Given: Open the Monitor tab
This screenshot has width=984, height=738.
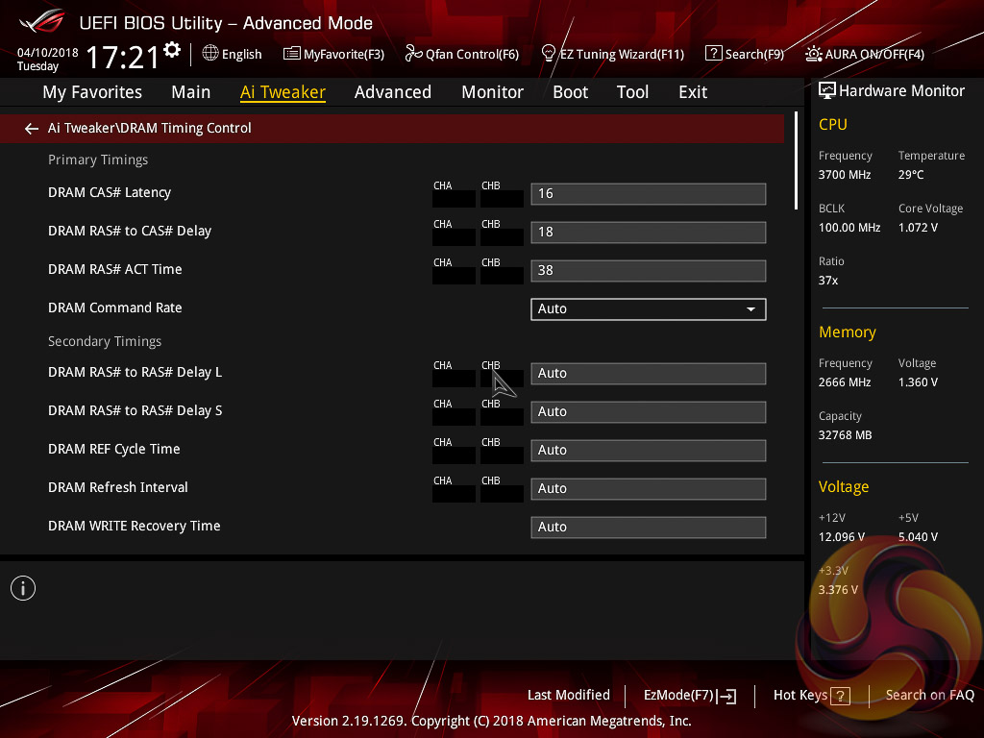Looking at the screenshot, I should tap(493, 92).
